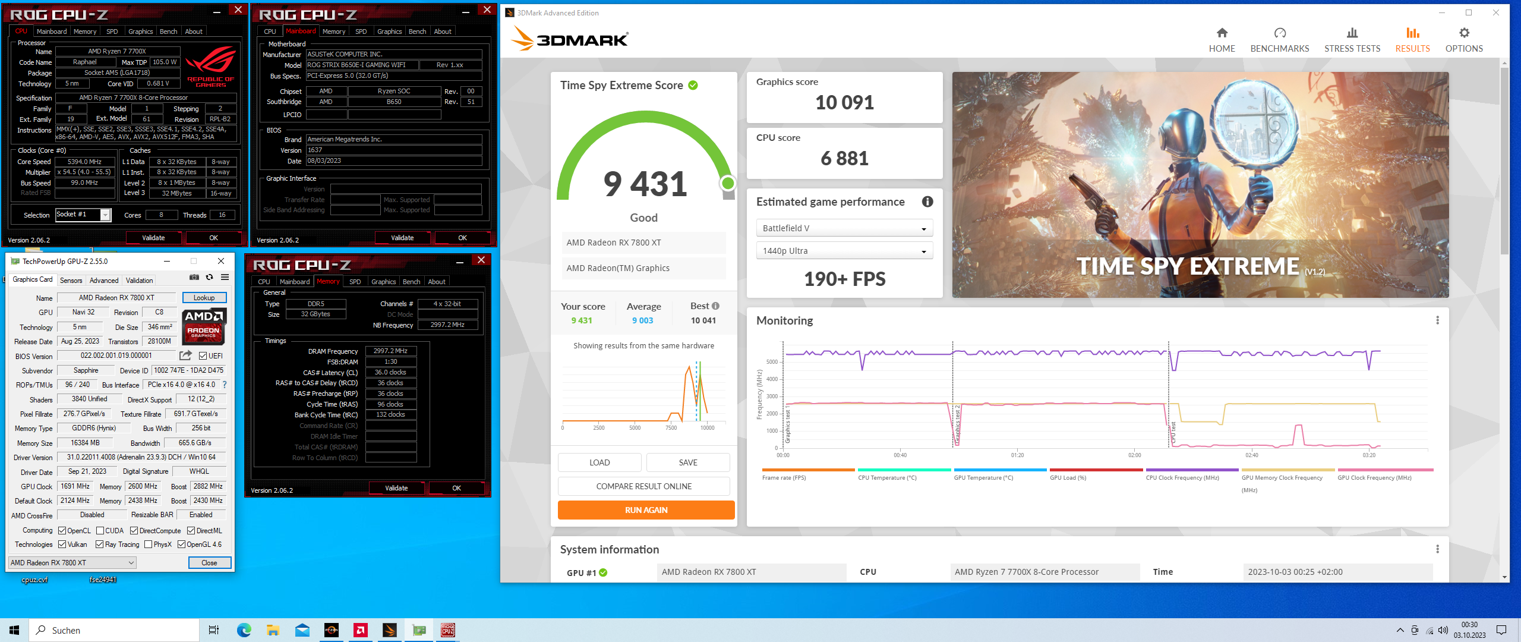1521x642 pixels.
Task: Open the Mail app from taskbar
Action: 302,630
